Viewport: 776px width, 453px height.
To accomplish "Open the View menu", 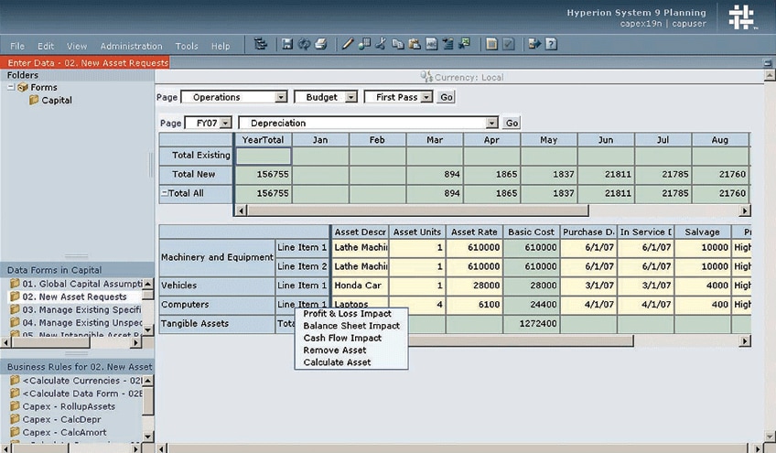I will [x=77, y=46].
